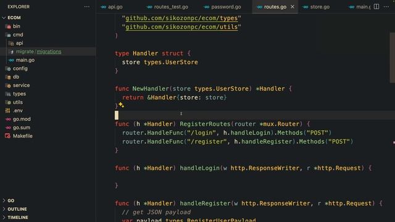Switch to the store.go tab
This screenshot has width=395, height=222.
320,7
